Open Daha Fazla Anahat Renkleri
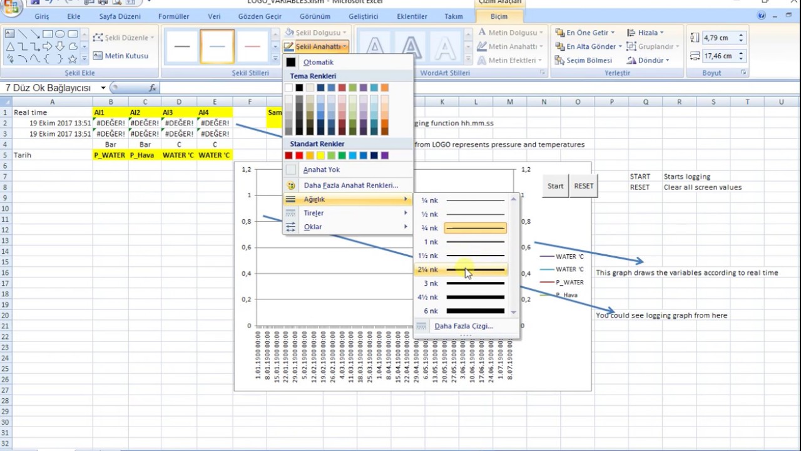This screenshot has width=801, height=451. (348, 185)
